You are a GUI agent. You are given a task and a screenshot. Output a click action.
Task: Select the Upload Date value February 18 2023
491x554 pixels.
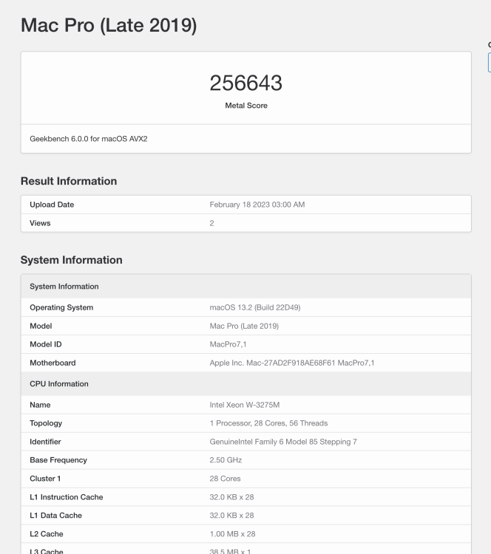[x=257, y=205]
